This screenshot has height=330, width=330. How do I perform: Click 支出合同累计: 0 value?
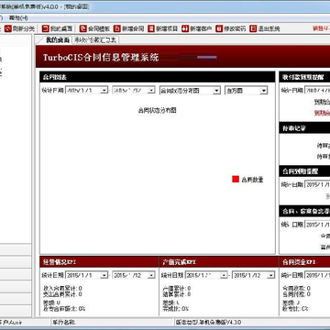tap(62, 294)
